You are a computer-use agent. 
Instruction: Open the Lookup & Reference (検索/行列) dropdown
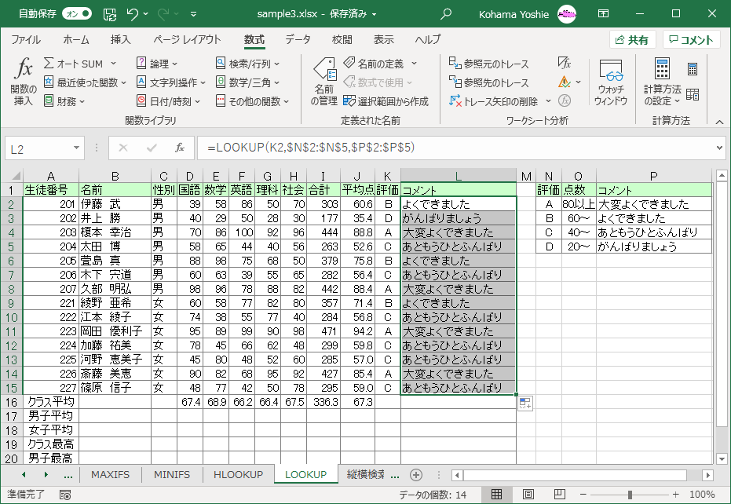click(248, 64)
